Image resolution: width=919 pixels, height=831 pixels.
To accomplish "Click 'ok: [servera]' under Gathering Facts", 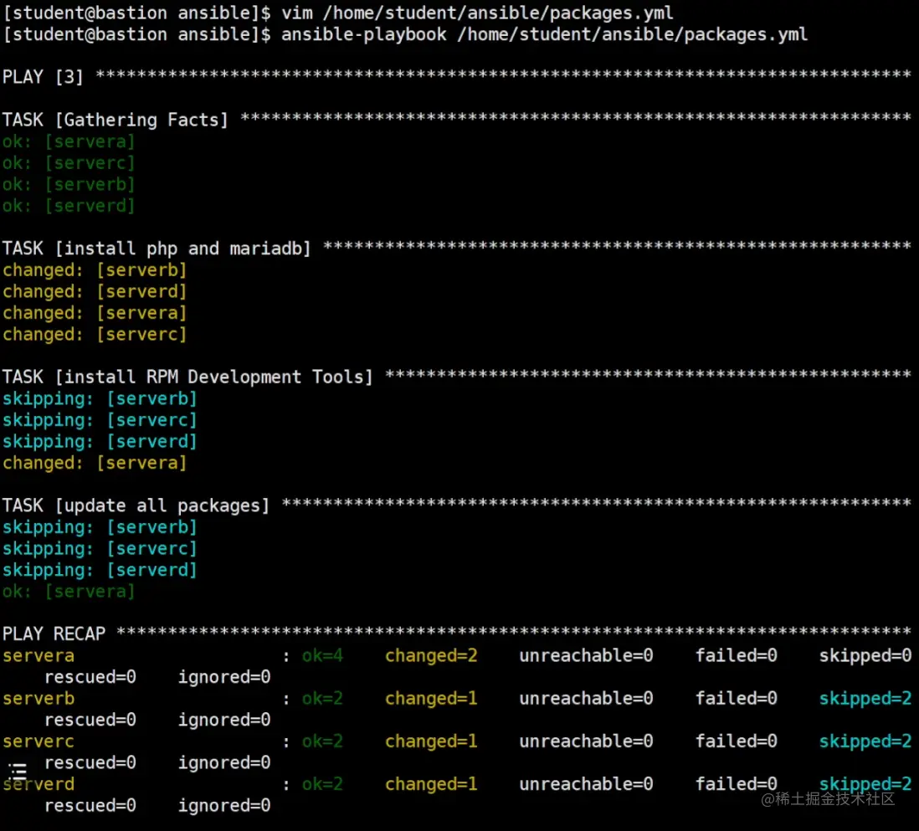I will point(69,141).
